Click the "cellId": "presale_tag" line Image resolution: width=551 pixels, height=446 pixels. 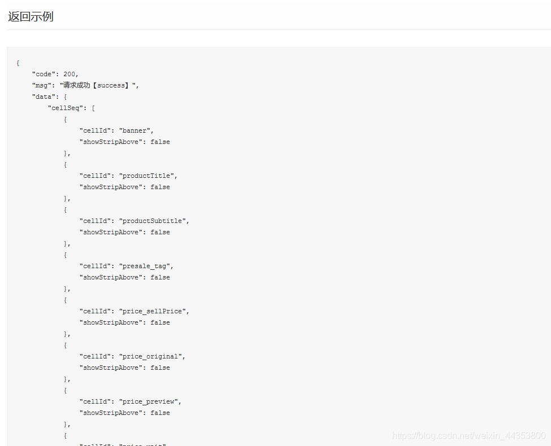(127, 266)
